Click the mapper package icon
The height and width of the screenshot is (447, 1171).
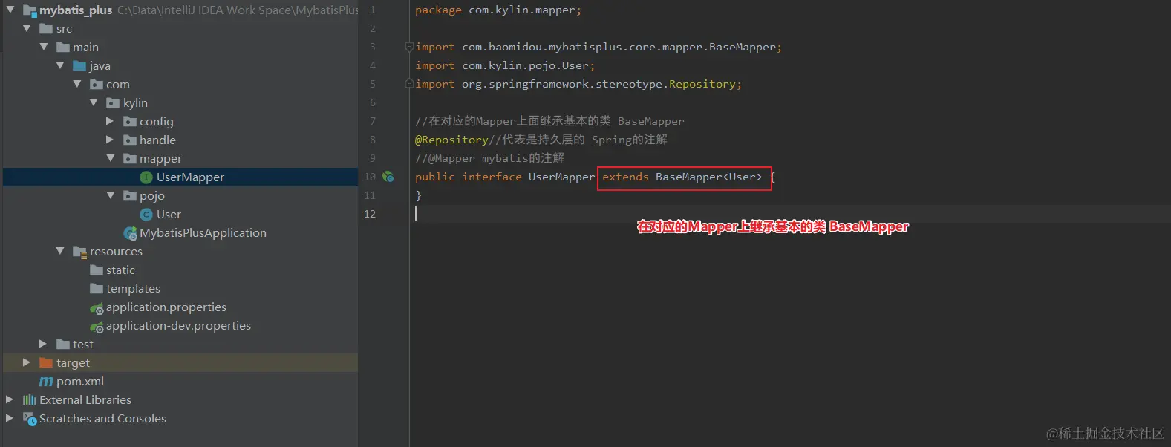coord(130,158)
